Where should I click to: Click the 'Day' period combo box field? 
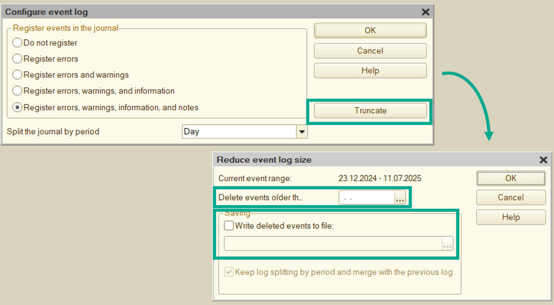point(239,131)
